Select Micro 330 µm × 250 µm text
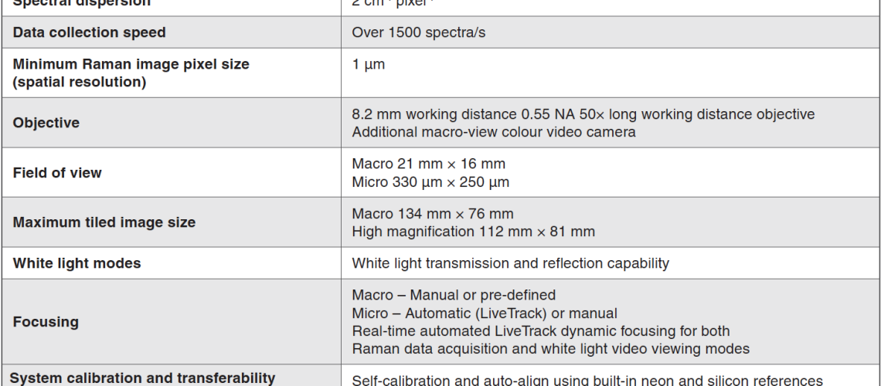 click(x=430, y=182)
